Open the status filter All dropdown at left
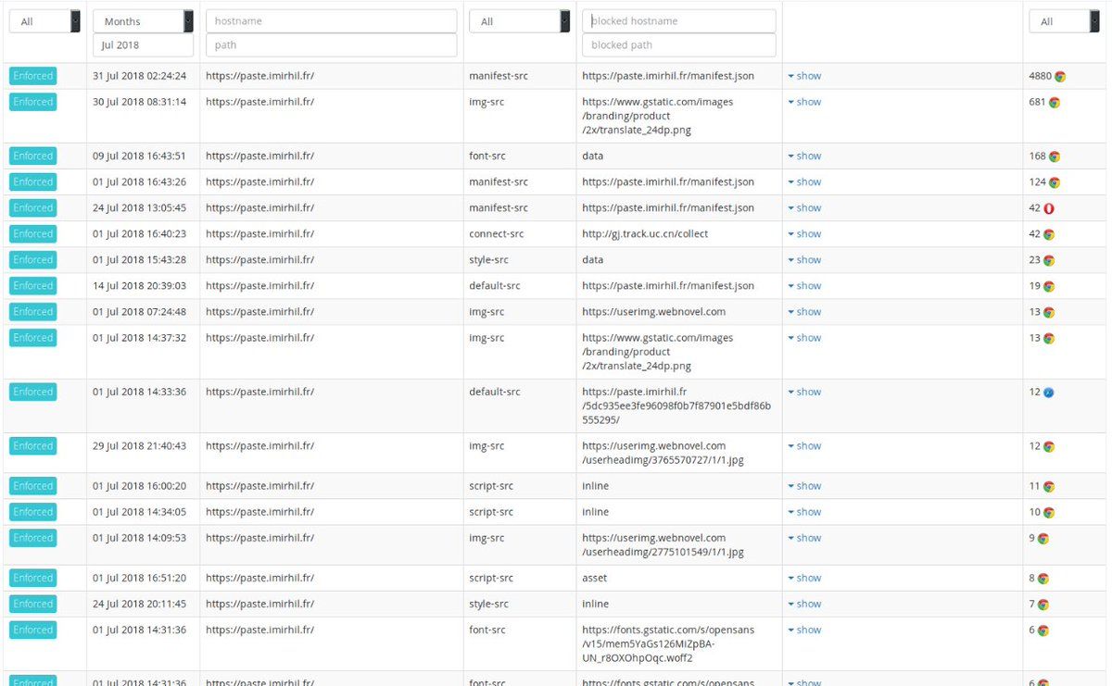This screenshot has width=1112, height=686. [44, 21]
